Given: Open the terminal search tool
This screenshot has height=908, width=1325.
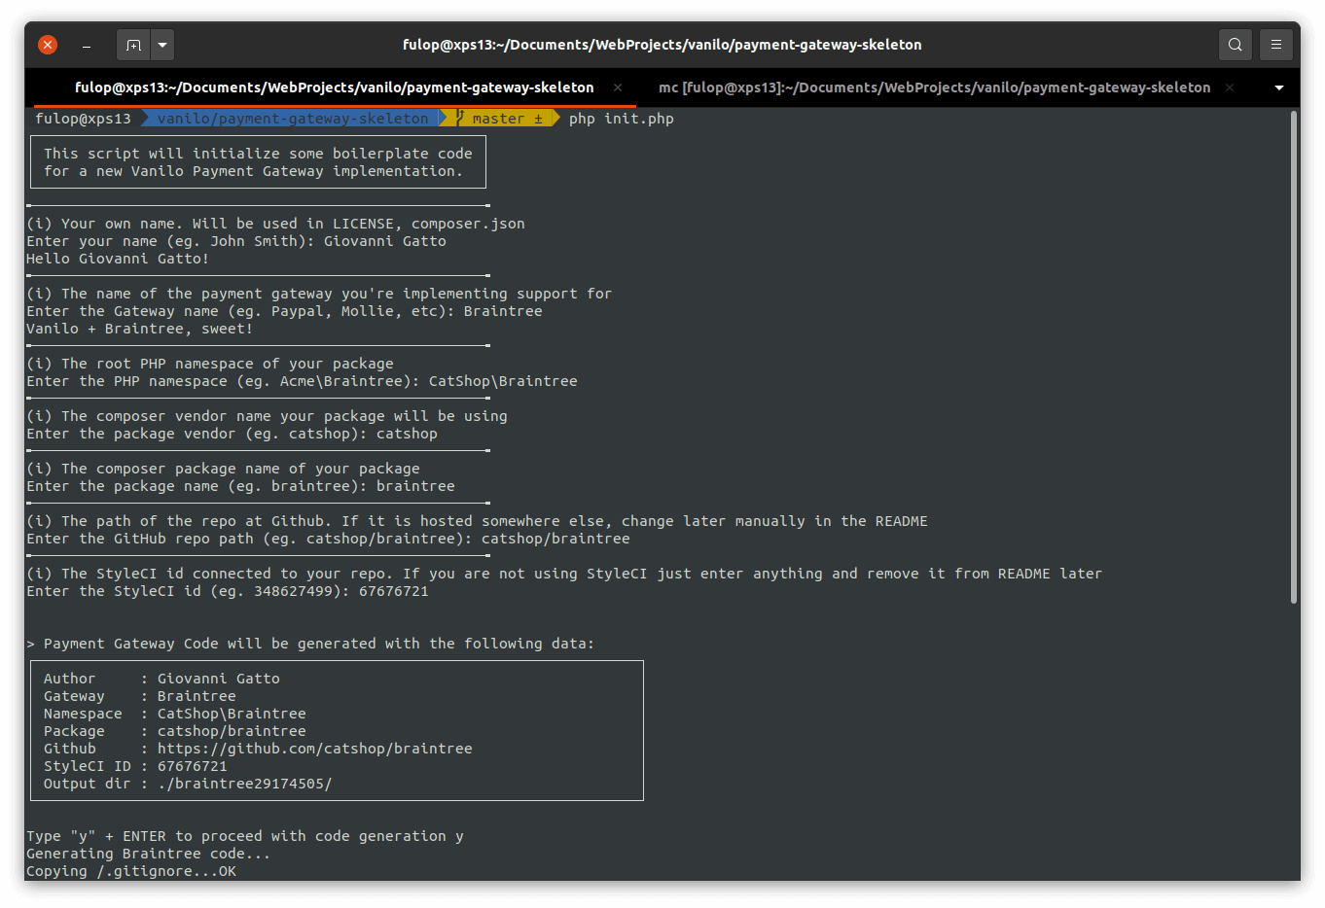Looking at the screenshot, I should (x=1235, y=45).
